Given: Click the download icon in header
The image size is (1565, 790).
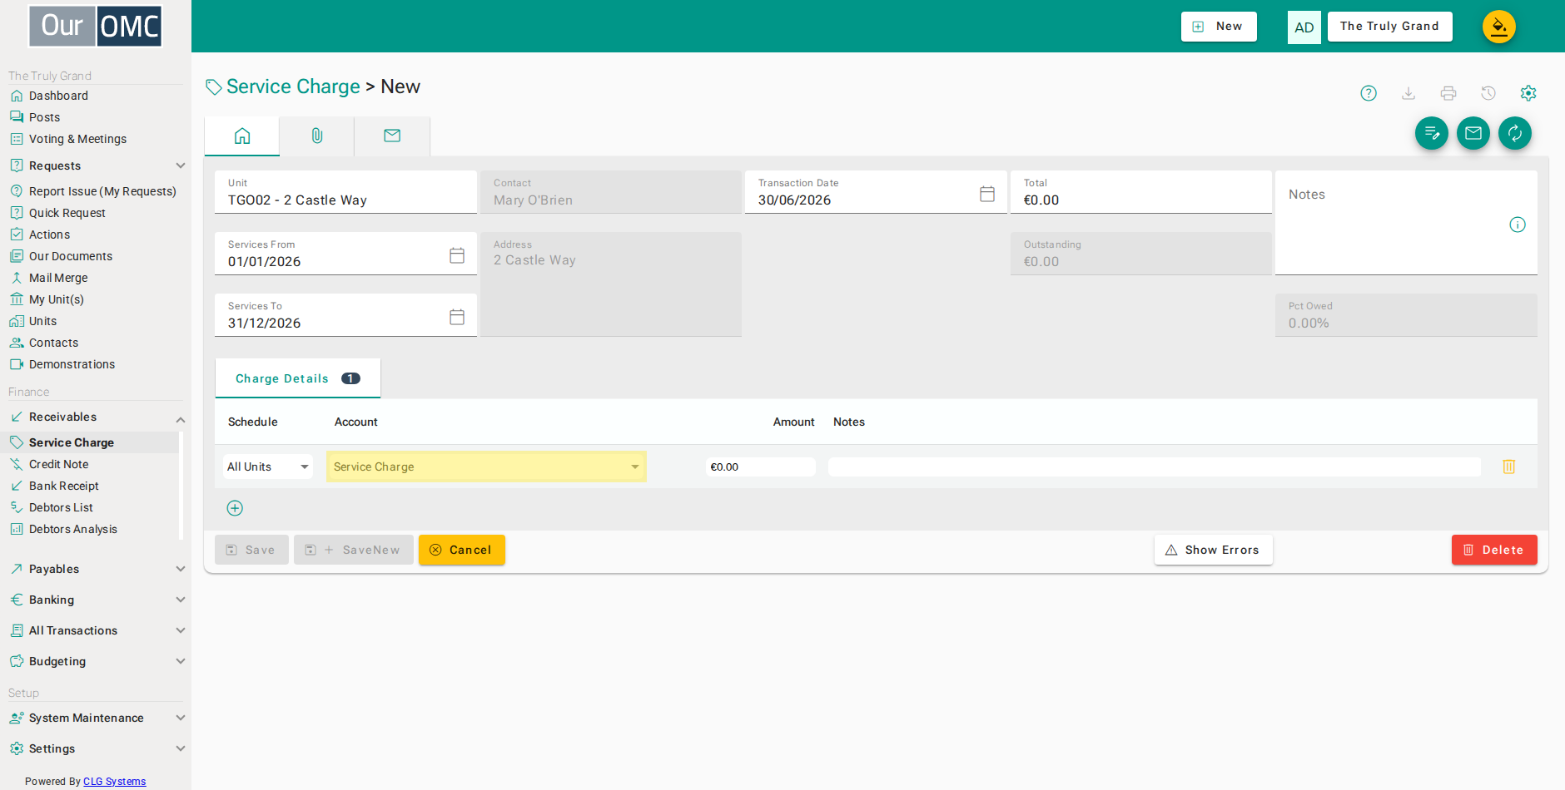Looking at the screenshot, I should [1408, 93].
